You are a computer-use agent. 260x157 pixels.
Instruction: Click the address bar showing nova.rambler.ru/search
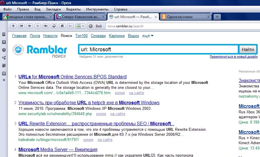pos(183,26)
